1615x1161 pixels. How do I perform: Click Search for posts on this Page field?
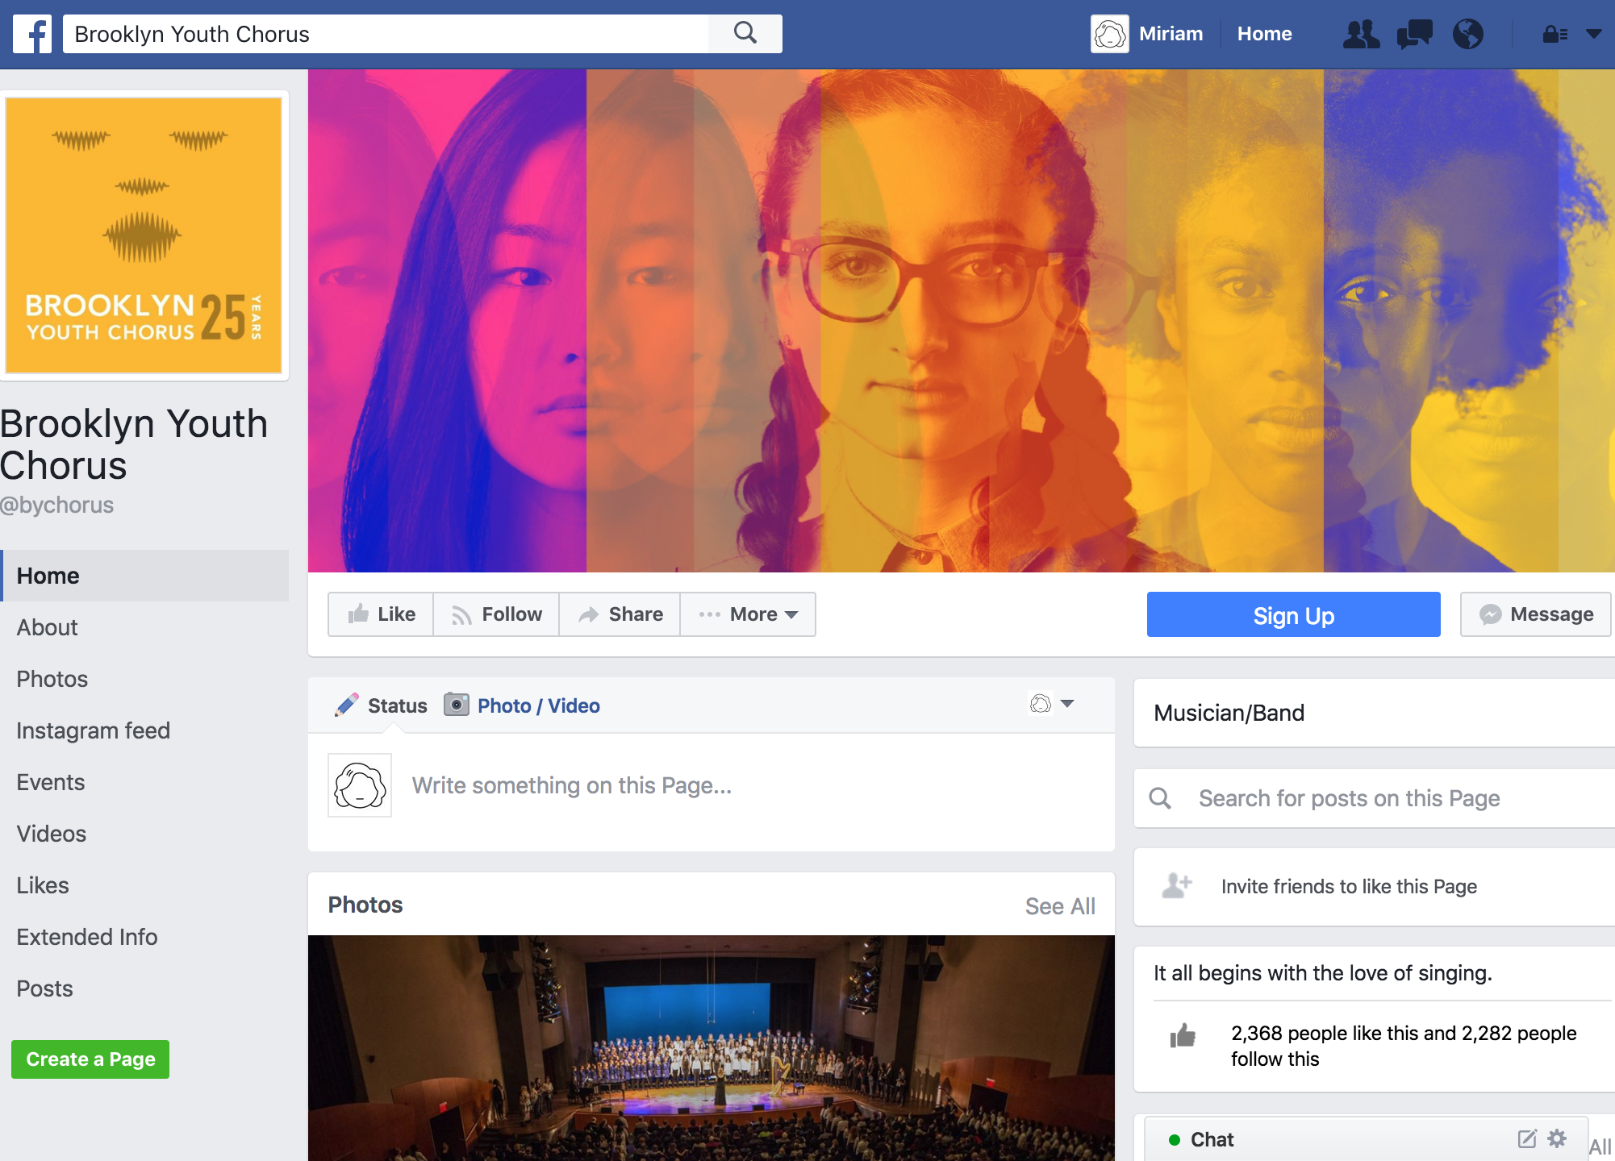(1375, 798)
